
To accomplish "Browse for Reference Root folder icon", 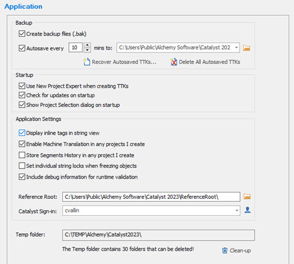I will [247, 196].
